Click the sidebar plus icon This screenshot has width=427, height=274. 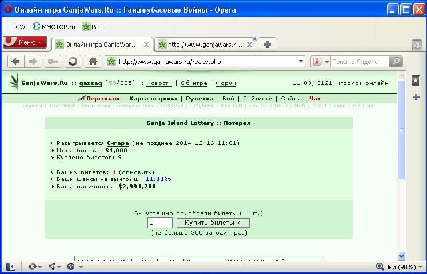416,97
